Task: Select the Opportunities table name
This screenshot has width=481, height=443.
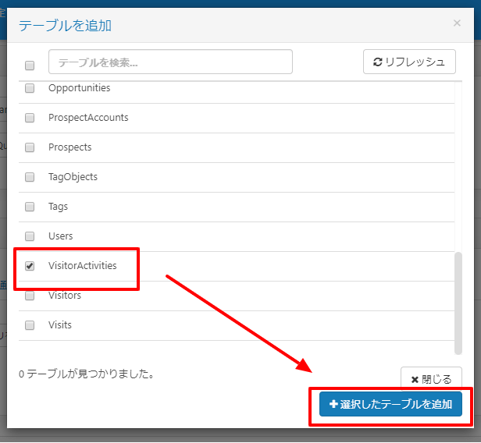Action: point(79,88)
